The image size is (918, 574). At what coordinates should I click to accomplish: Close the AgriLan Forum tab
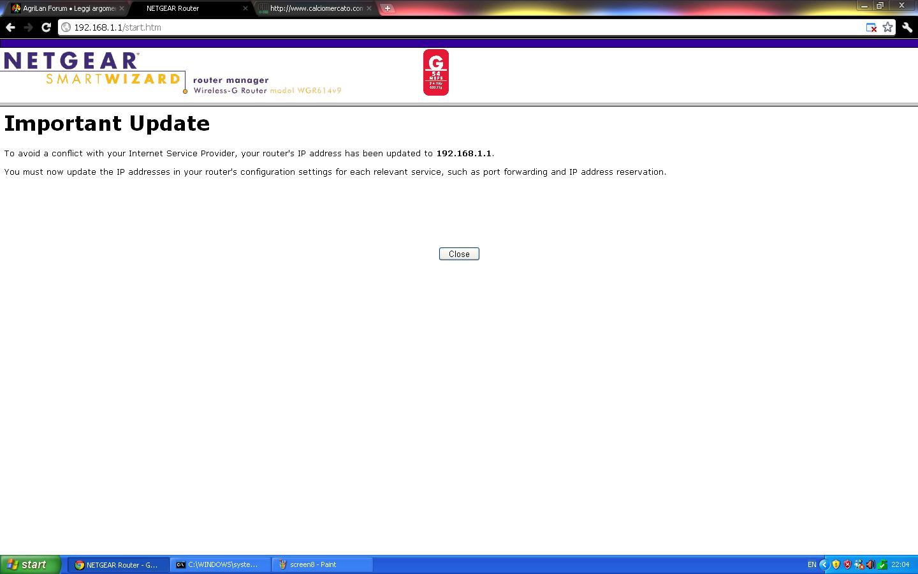(x=122, y=8)
